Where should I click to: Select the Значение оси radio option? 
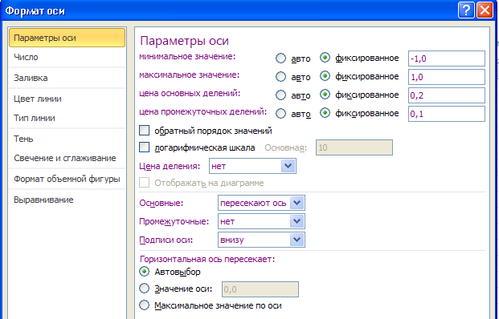145,289
